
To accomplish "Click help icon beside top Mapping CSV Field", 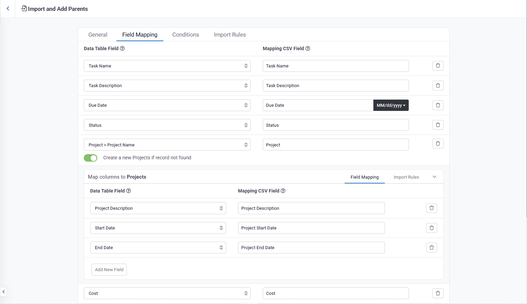I will [x=308, y=48].
